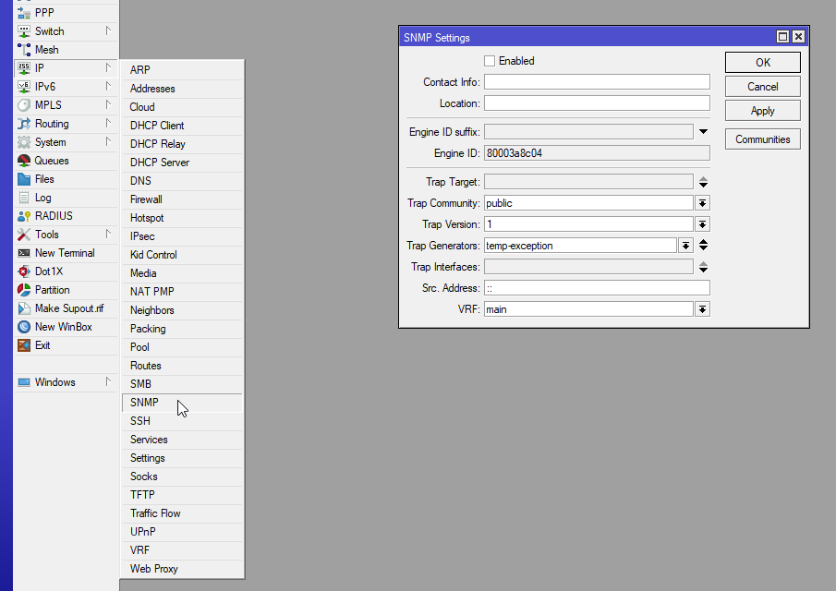Open the Trap Version dropdown
This screenshot has width=836, height=591.
coord(703,224)
